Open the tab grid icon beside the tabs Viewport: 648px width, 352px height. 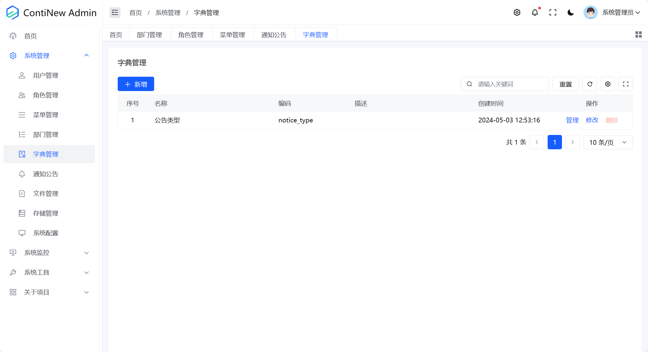coord(638,34)
